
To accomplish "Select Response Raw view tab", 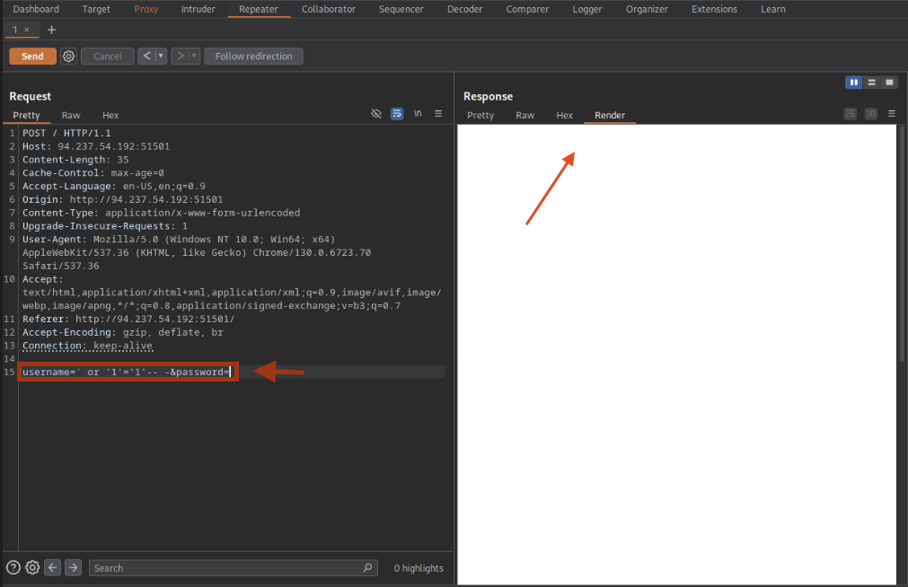I will [x=525, y=115].
